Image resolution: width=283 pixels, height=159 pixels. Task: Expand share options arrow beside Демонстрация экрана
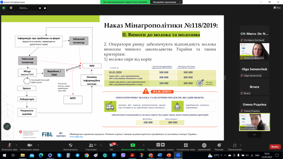click(x=144, y=145)
